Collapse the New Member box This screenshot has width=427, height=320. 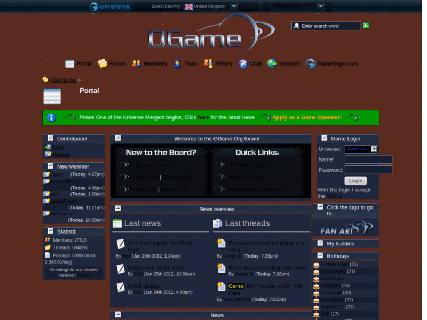50,166
